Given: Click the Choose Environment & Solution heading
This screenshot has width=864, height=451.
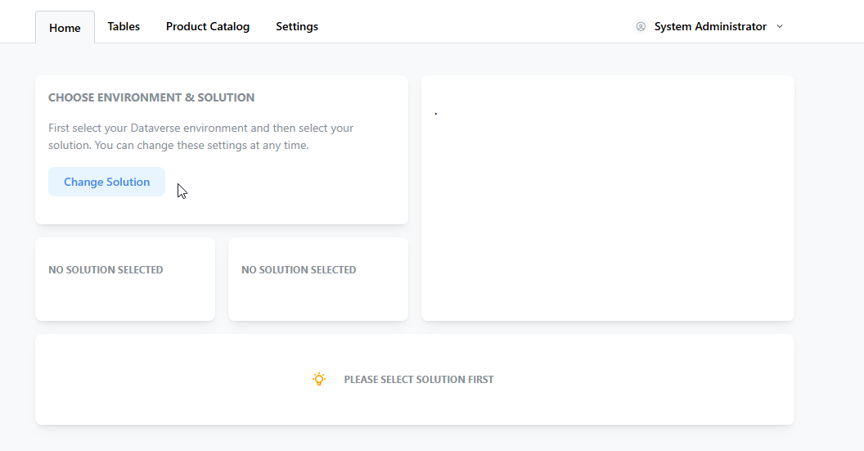Looking at the screenshot, I should click(151, 97).
